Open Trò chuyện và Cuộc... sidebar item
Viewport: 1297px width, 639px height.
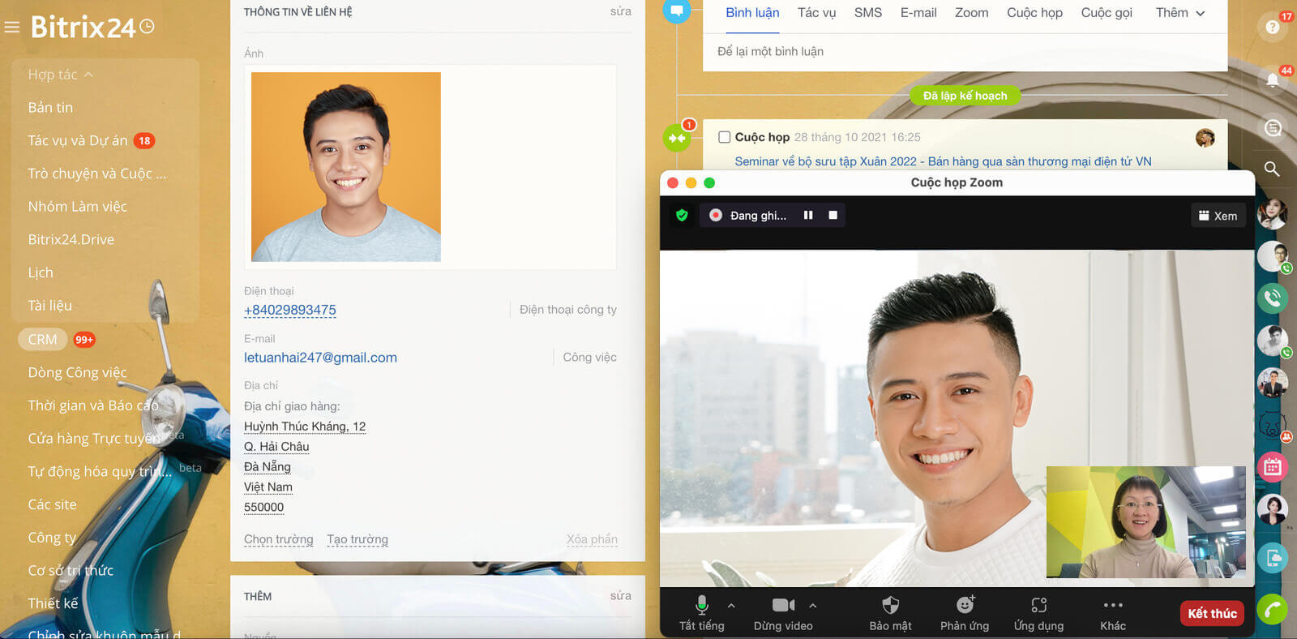click(x=97, y=174)
